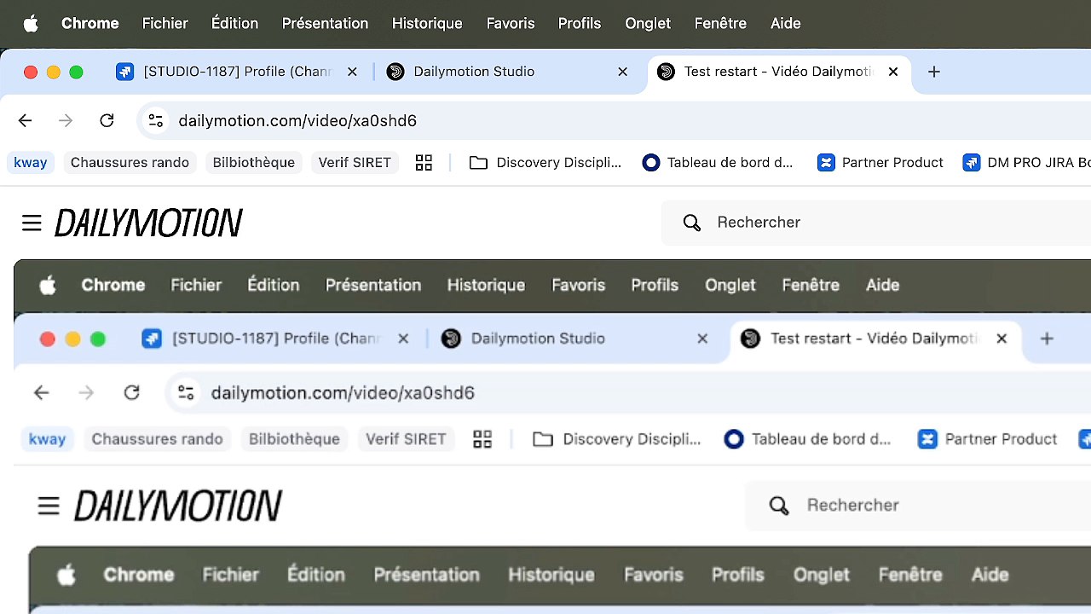
Task: Show tab groups grid icon in outermost bookmarks bar
Action: (x=424, y=162)
